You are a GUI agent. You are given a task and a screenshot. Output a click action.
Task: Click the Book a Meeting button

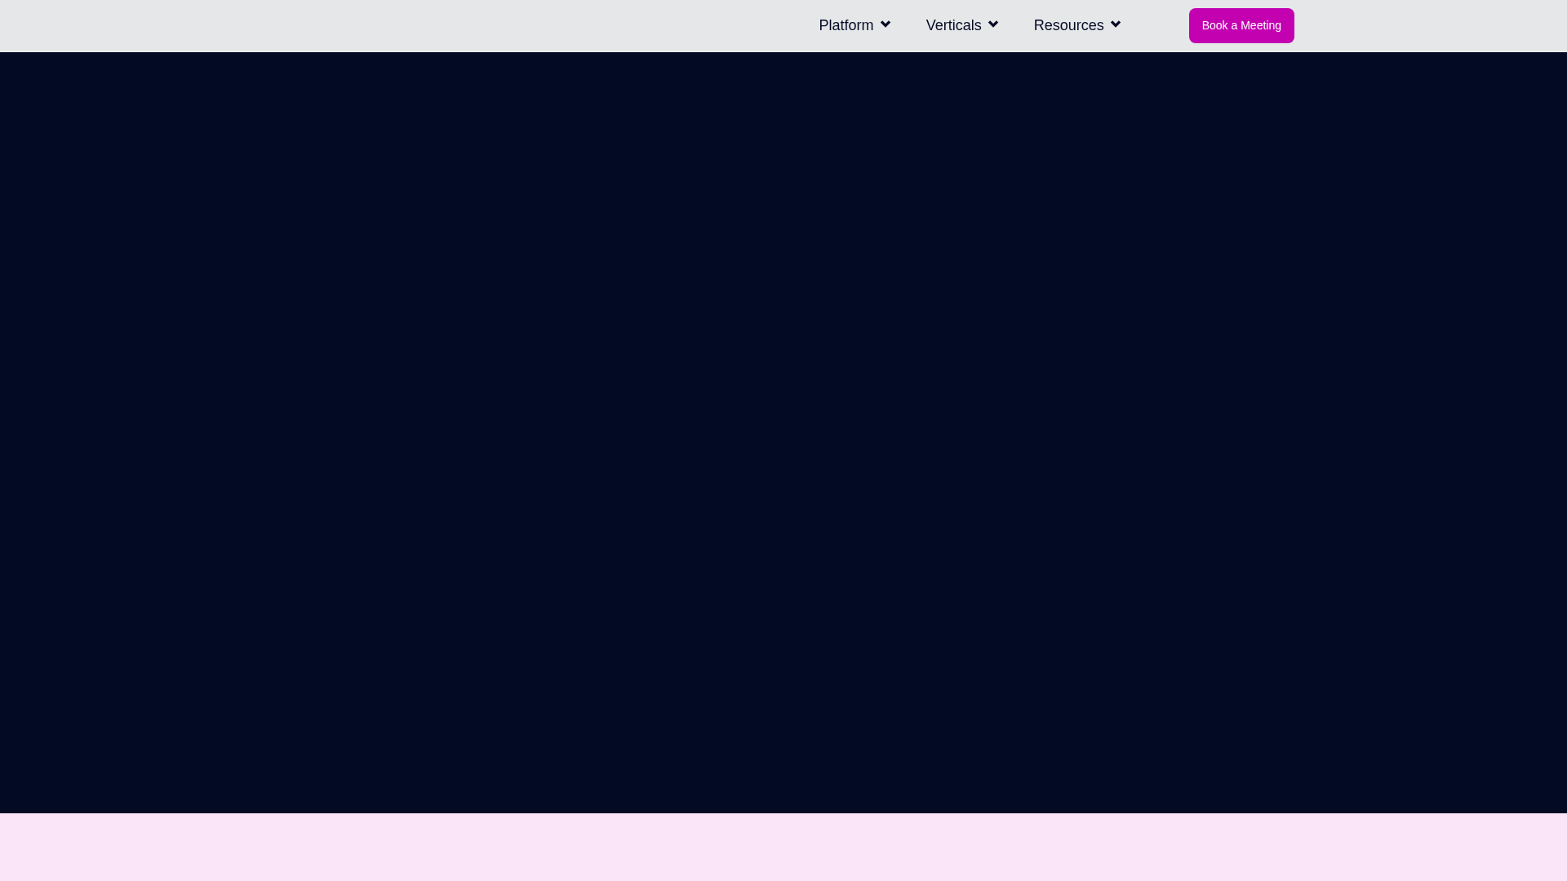[1241, 25]
